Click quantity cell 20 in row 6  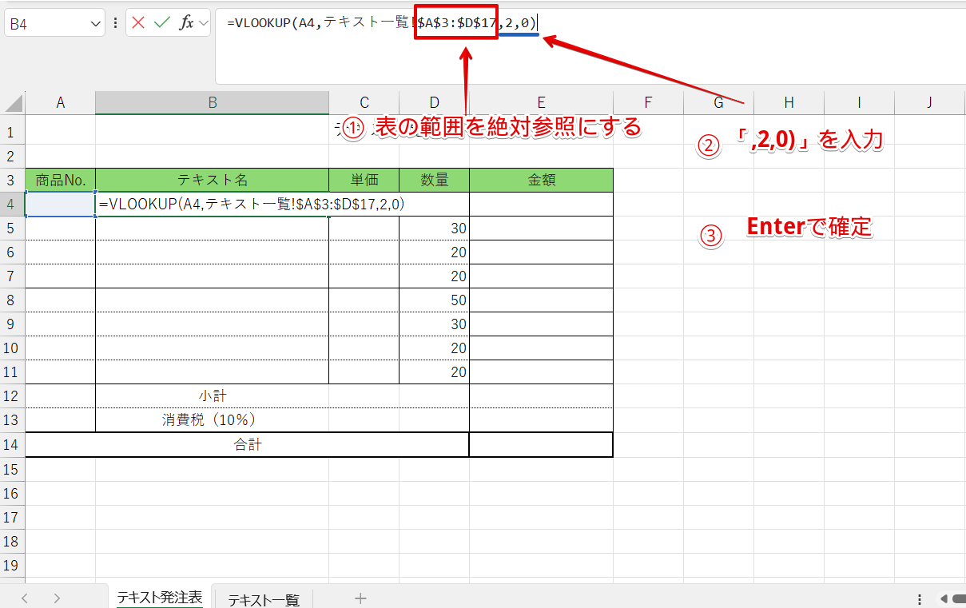pyautogui.click(x=434, y=252)
